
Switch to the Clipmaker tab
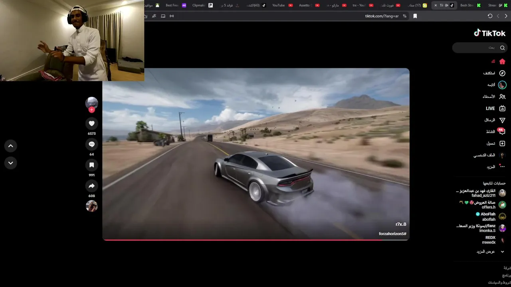click(202, 5)
